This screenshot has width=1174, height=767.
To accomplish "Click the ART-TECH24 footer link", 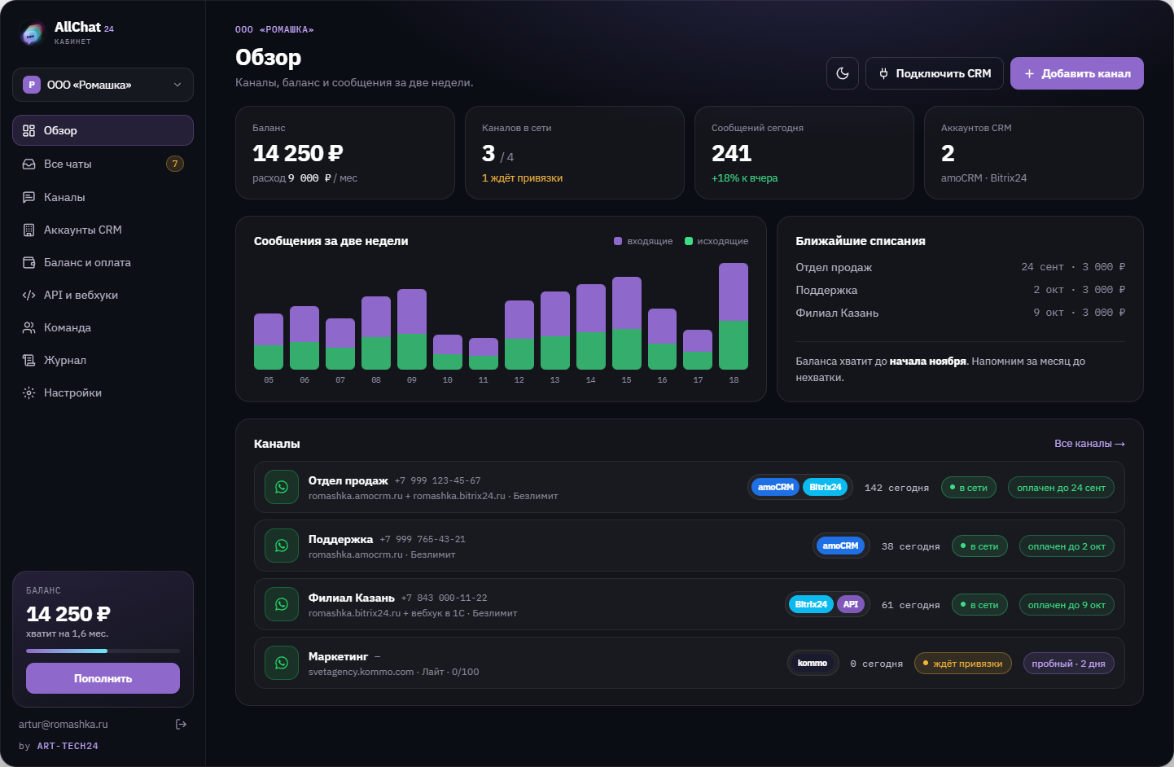I will 68,746.
